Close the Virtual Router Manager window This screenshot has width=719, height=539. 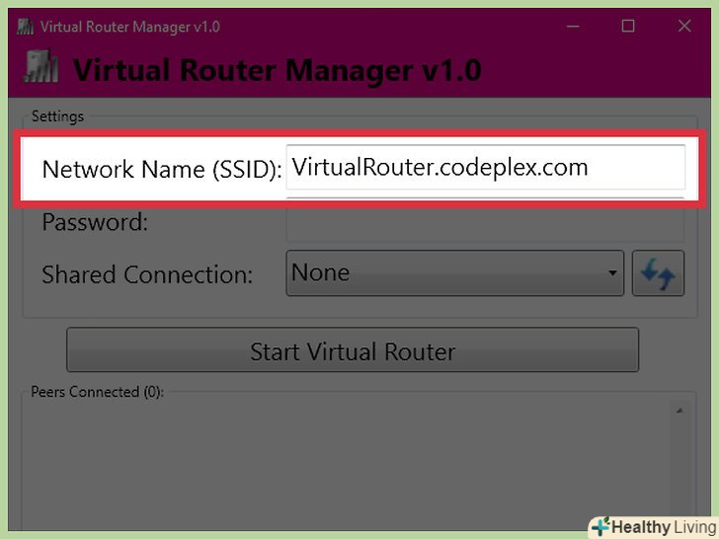(x=684, y=26)
